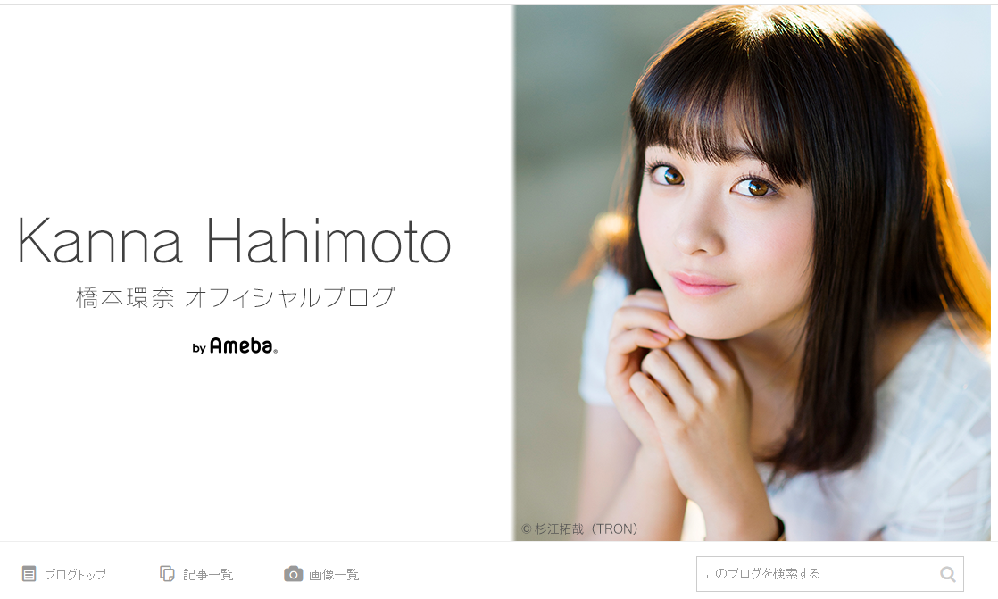Click the word Hahimoto in the title
Image resolution: width=998 pixels, height=599 pixels.
pos(329,241)
